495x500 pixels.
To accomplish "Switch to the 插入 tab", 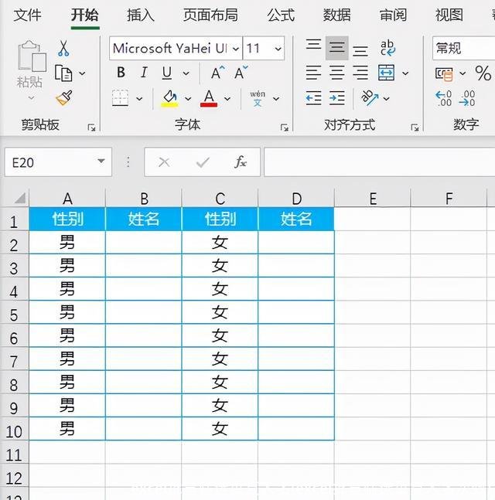I will (x=141, y=15).
